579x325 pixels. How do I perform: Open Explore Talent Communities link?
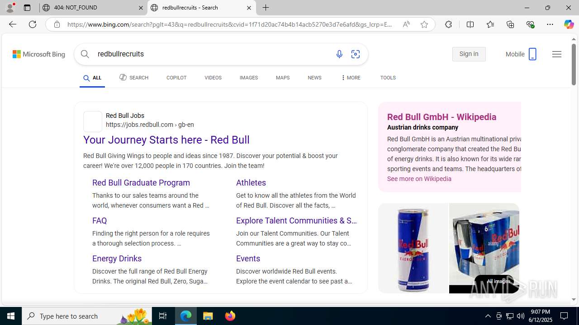click(296, 221)
